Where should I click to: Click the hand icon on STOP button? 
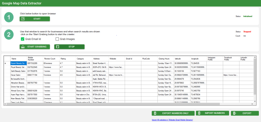click(58, 47)
